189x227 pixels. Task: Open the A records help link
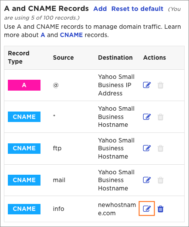click(x=43, y=35)
